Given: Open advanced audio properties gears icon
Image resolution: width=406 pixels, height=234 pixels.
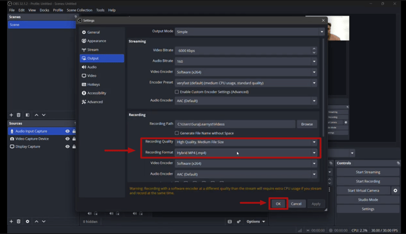Looking at the screenshot, I should click(x=239, y=221).
